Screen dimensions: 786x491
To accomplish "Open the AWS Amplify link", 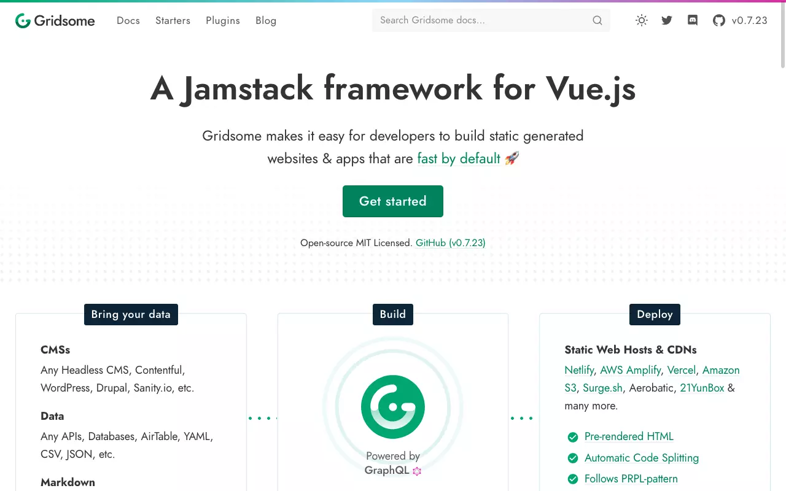I will 631,370.
